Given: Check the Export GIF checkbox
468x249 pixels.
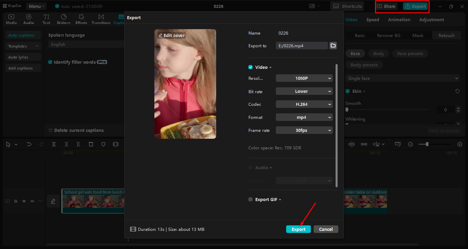Looking at the screenshot, I should pos(250,199).
